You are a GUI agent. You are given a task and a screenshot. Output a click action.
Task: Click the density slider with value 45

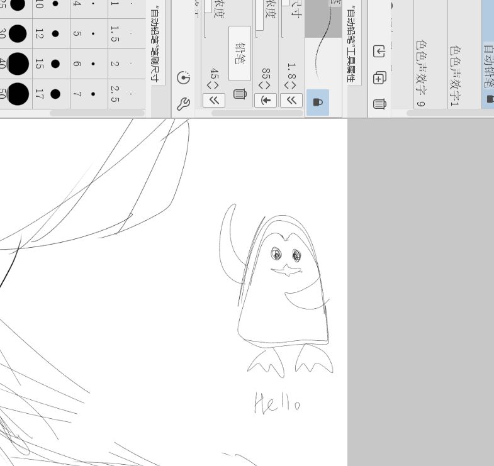tap(207, 19)
